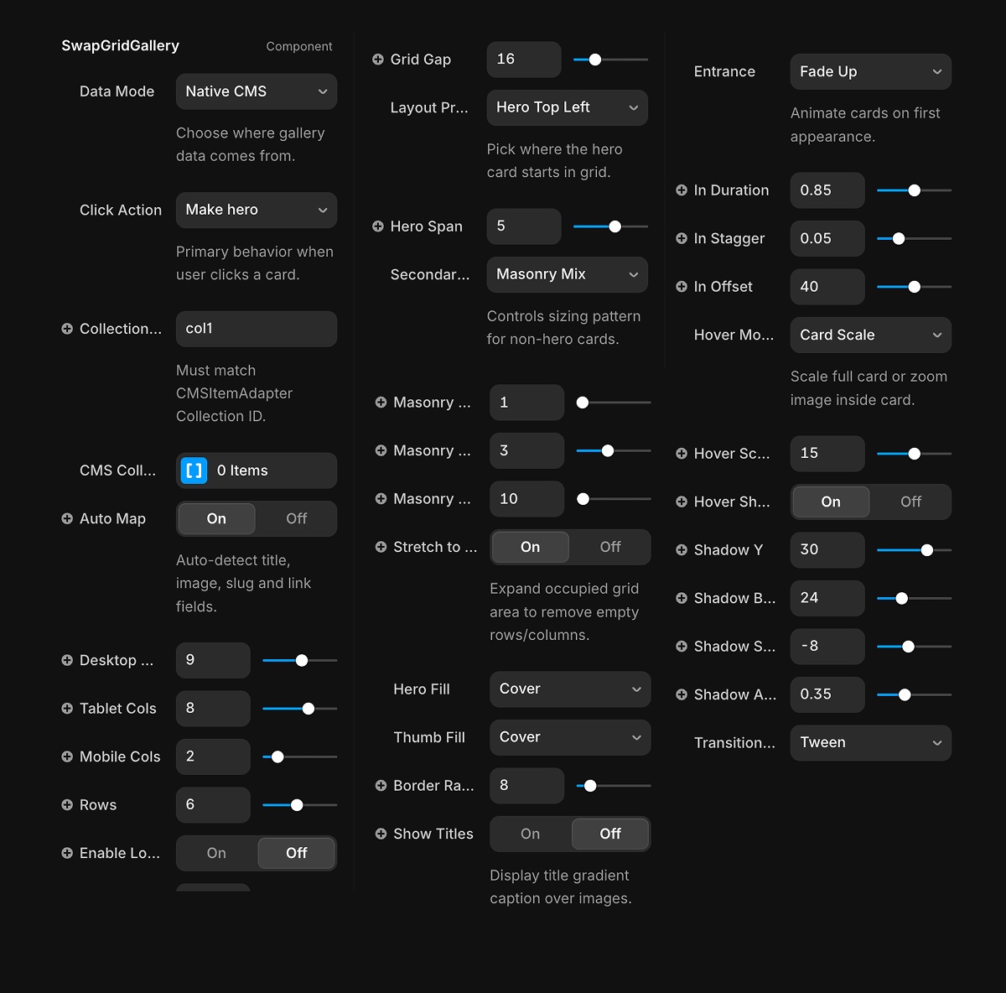Set Stretch to fill Off
1006x993 pixels.
610,547
